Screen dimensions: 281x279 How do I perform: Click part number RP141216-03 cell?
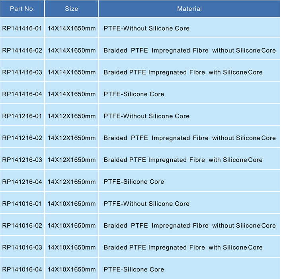[x=22, y=160]
